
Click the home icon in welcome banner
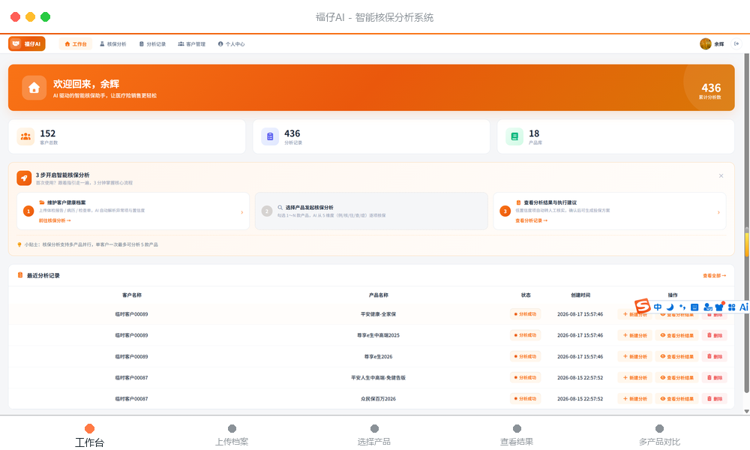34,88
